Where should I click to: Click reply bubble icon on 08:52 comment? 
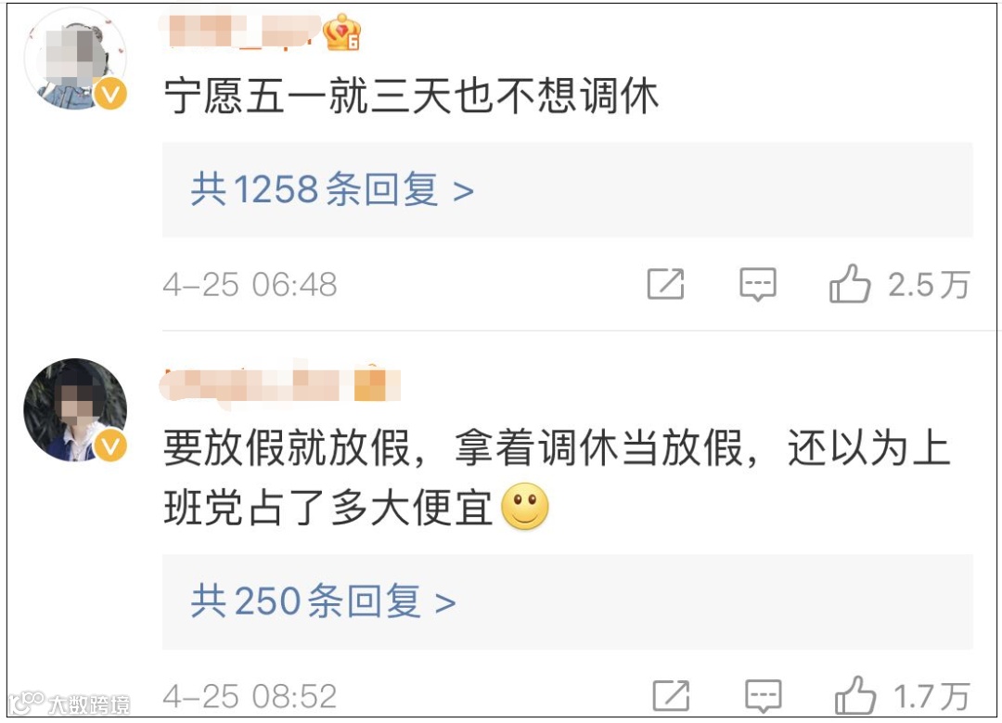tap(763, 696)
